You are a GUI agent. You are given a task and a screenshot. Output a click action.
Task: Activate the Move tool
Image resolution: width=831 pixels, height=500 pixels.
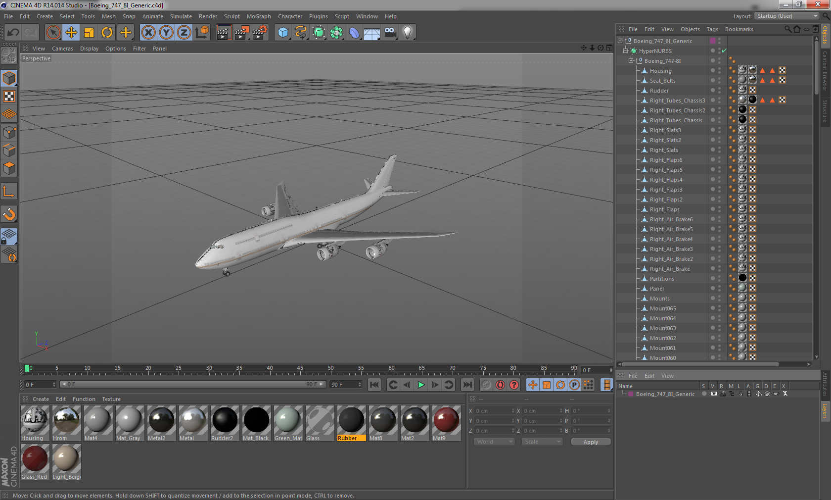click(x=71, y=33)
